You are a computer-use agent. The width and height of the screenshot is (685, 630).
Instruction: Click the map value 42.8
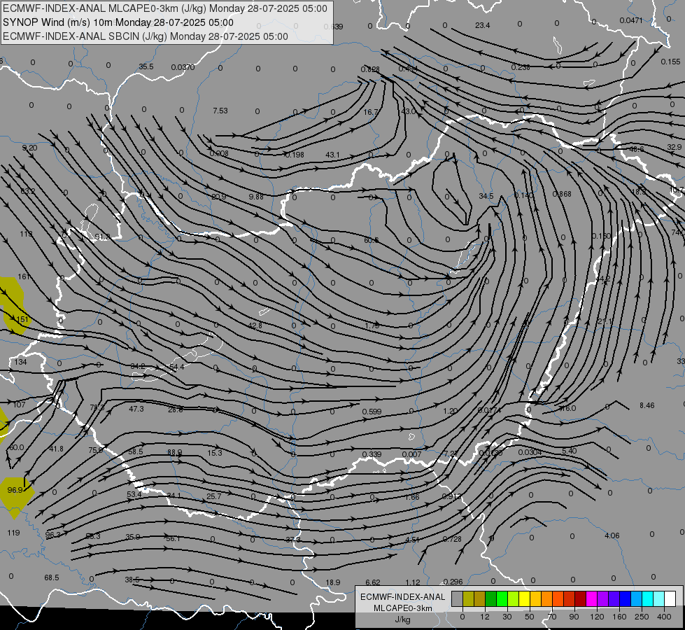[255, 325]
